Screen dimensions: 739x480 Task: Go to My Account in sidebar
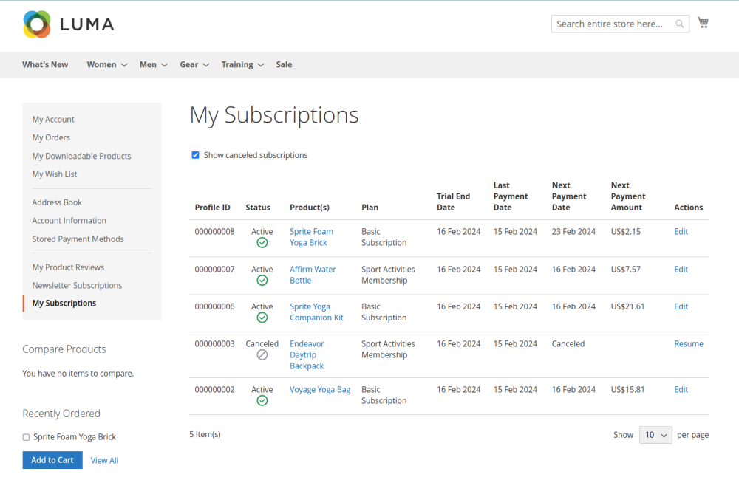click(x=53, y=119)
